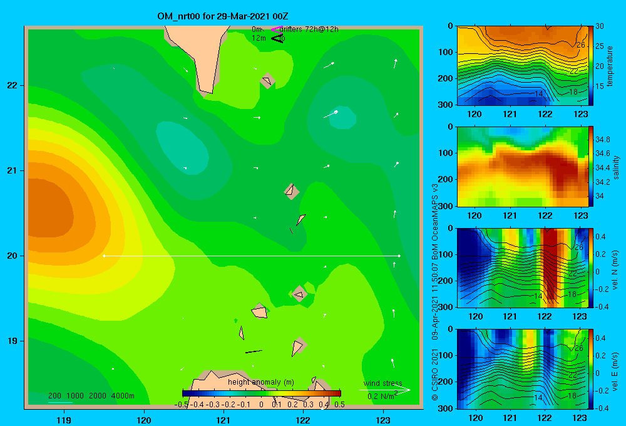Image resolution: width=626 pixels, height=426 pixels.
Task: Click the '30' temperature scale value
Action: (x=599, y=26)
